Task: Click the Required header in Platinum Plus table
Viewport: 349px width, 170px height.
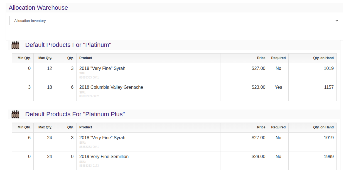Action: (278, 127)
